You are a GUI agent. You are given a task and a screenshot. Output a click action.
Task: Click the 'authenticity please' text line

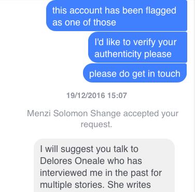[x=133, y=54]
